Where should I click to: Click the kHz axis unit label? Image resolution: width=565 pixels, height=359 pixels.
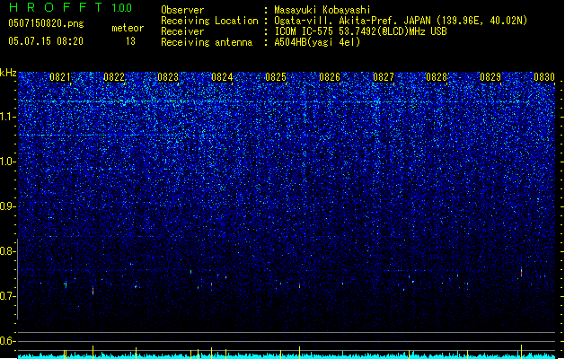click(8, 73)
